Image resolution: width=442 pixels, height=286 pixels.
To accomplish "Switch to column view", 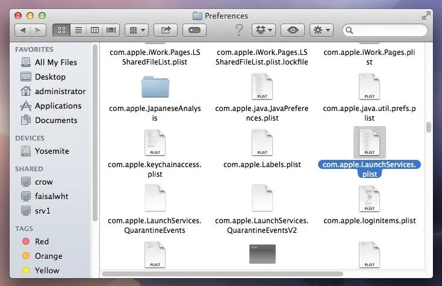I will point(95,30).
